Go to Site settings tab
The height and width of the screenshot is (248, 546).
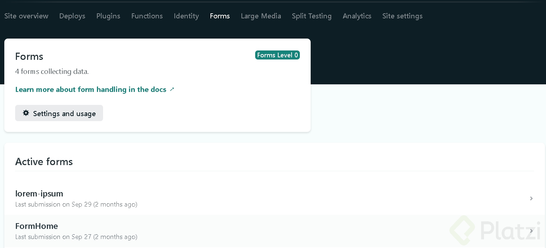coord(403,16)
